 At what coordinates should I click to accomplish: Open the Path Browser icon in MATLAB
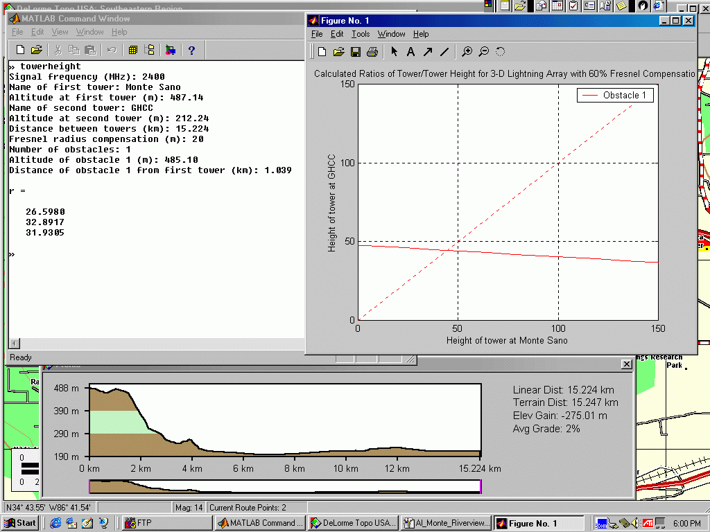150,50
